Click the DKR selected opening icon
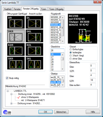Image resolution: width=103 pixels, height=117 pixels. 16,36
